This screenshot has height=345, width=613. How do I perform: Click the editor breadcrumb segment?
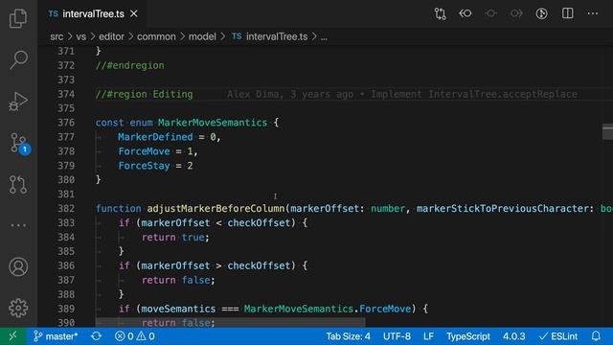111,36
